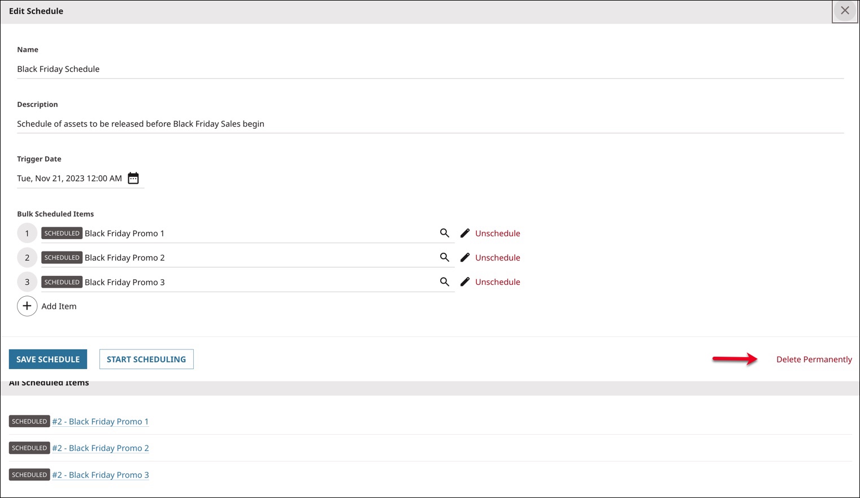The image size is (860, 498).
Task: Click search icon for Black Friday Promo 1
Action: point(445,233)
